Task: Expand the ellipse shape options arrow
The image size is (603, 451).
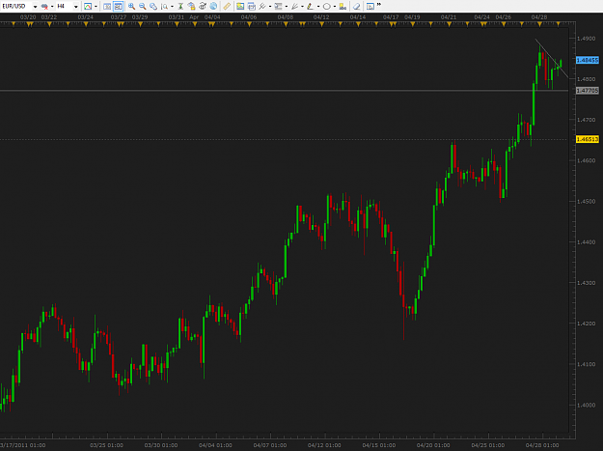Action: pos(335,7)
